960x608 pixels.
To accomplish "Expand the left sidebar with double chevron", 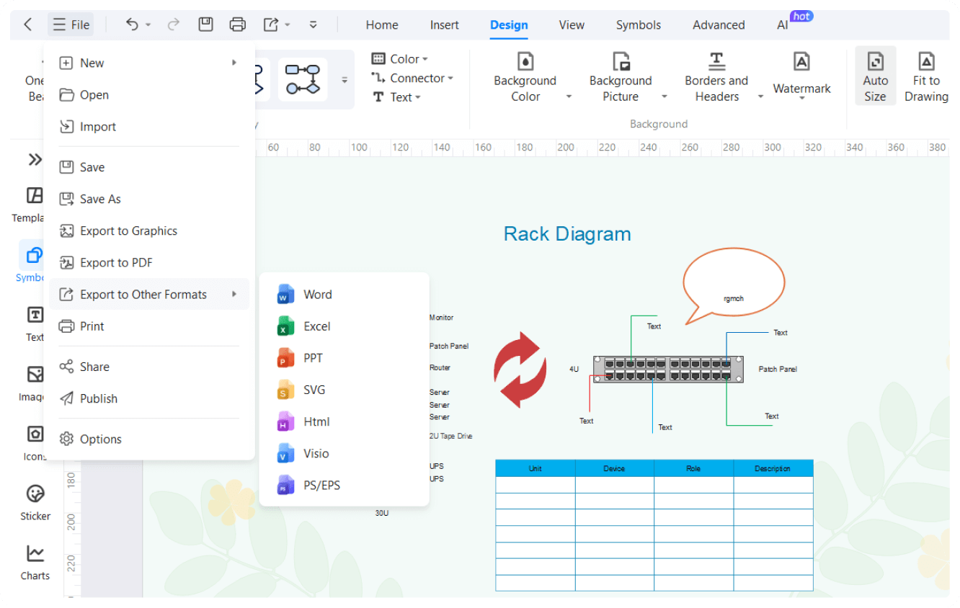I will coord(35,159).
